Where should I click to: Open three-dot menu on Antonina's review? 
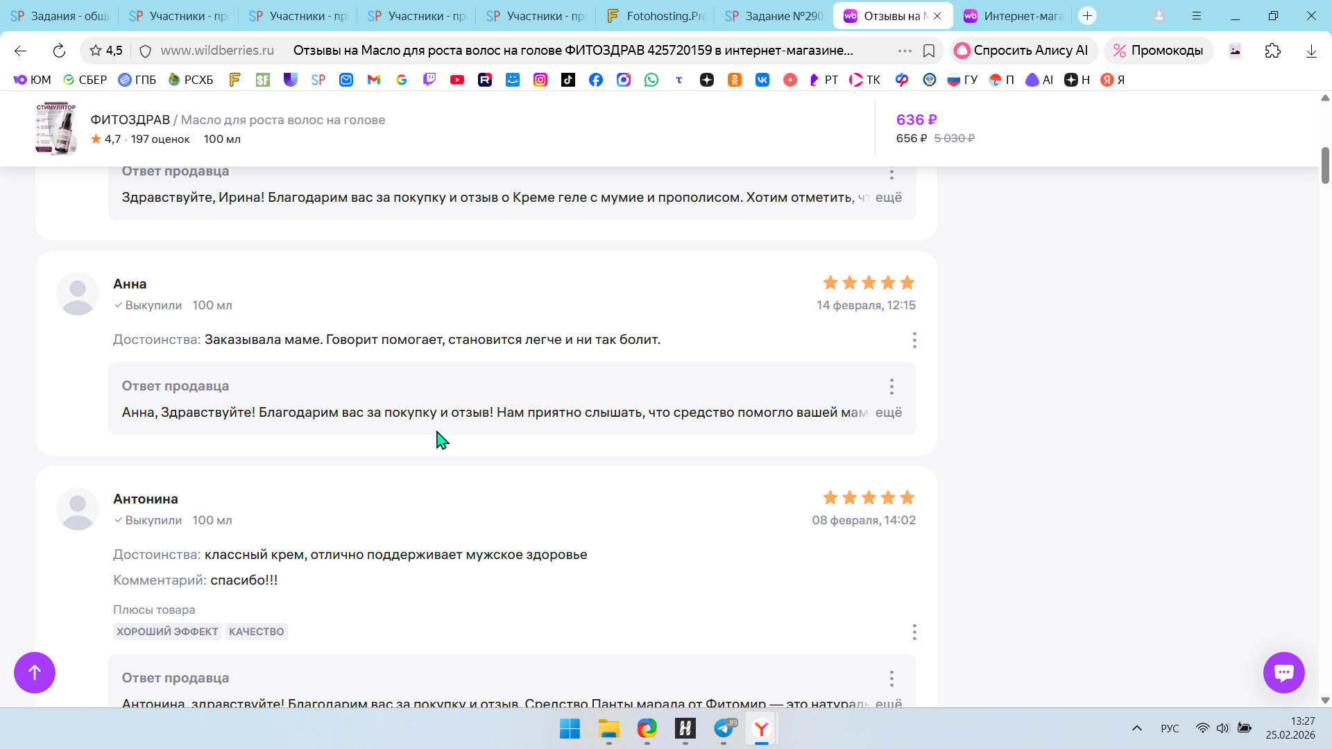(x=914, y=632)
